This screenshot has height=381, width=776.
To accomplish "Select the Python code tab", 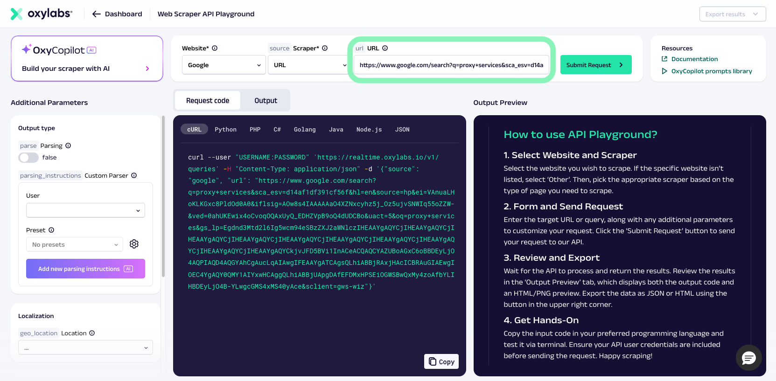I will pos(225,129).
